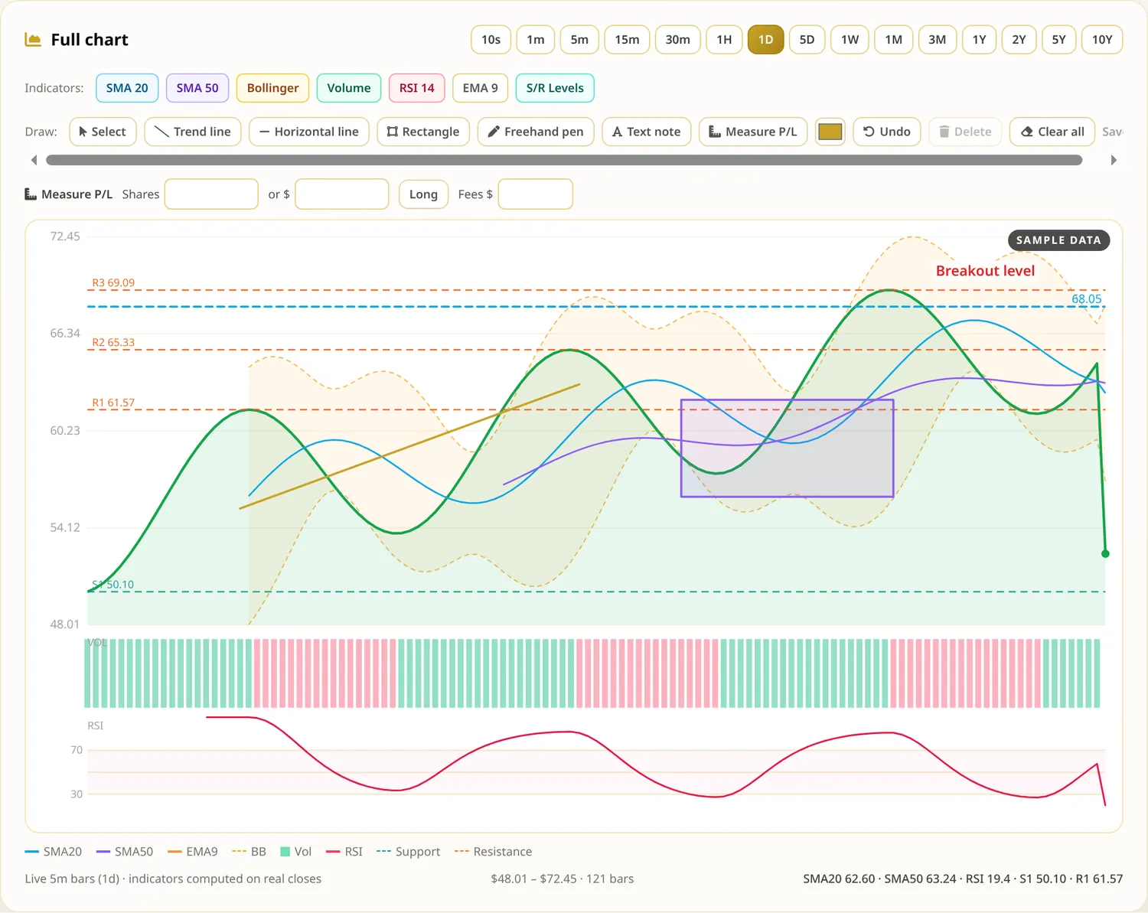Click the dollar amount input field
Image resolution: width=1148 pixels, height=913 pixels.
point(342,194)
